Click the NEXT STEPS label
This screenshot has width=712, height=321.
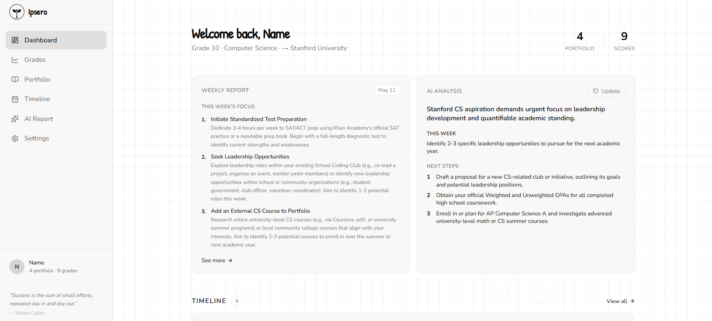tap(442, 166)
